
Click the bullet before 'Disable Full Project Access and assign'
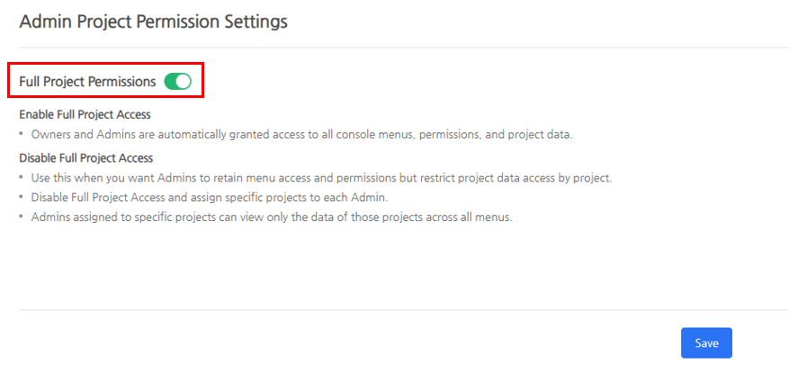(22, 198)
